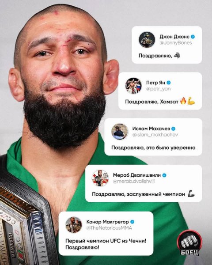This screenshot has height=265, width=212.
Task: Click the Конор Макгрегор profile avatar
Action: [74, 225]
